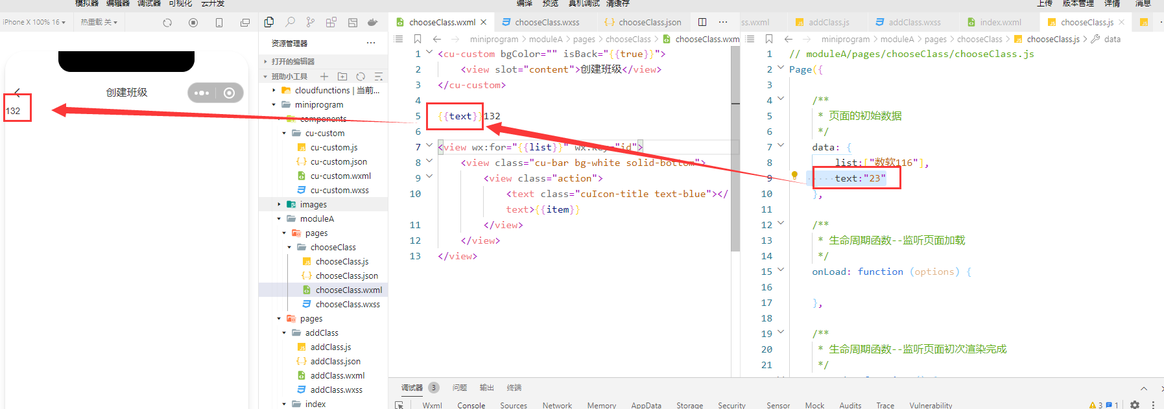This screenshot has height=409, width=1164.
Task: Collapse all folders in explorer
Action: click(379, 76)
